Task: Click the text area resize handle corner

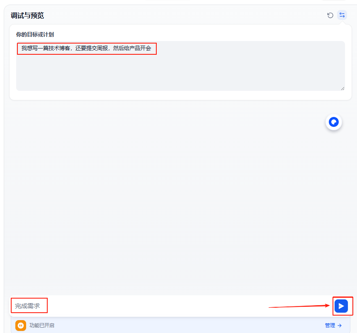Action: [x=342, y=88]
